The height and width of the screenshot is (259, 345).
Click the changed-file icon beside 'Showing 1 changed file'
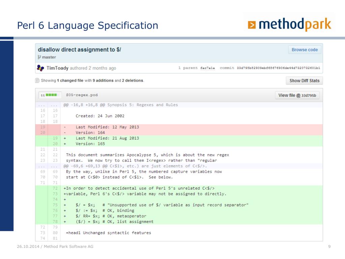37,81
